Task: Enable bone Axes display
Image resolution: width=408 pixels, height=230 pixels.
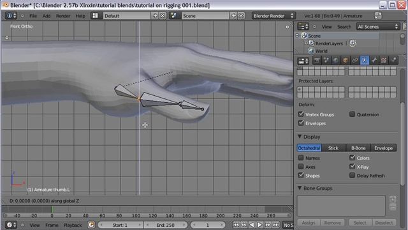Action: (301, 166)
